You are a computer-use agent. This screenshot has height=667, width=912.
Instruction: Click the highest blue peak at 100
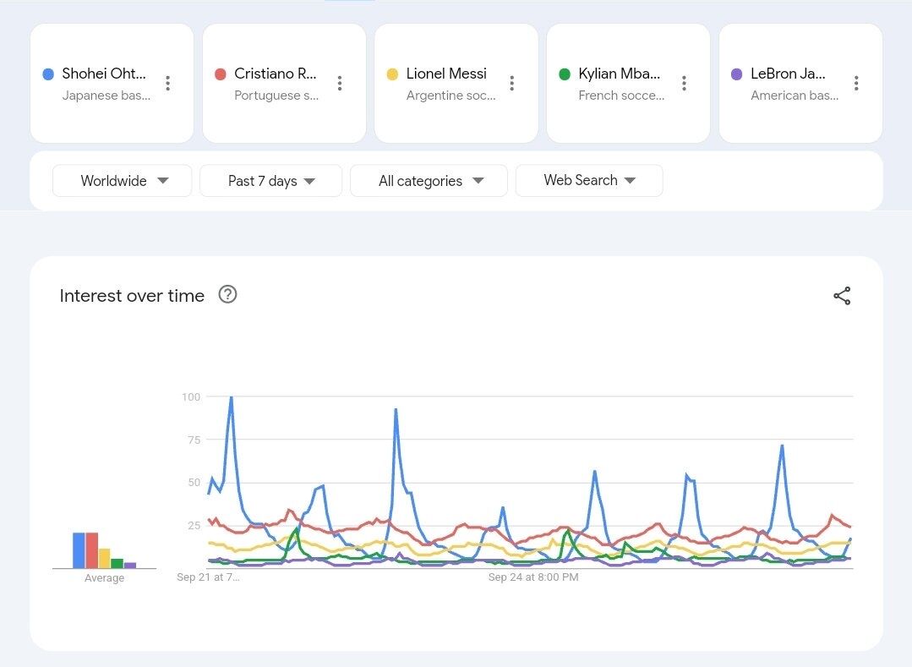(x=231, y=397)
